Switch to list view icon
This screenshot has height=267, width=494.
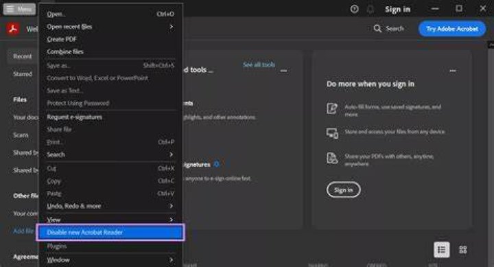tap(441, 250)
